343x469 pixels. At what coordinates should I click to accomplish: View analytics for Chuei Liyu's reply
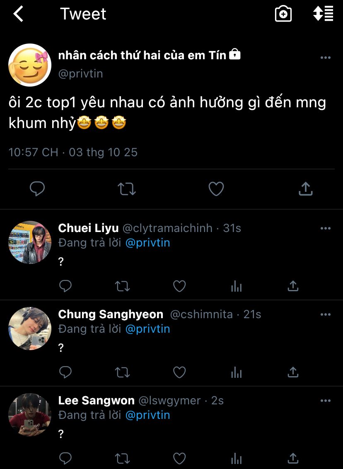point(236,286)
